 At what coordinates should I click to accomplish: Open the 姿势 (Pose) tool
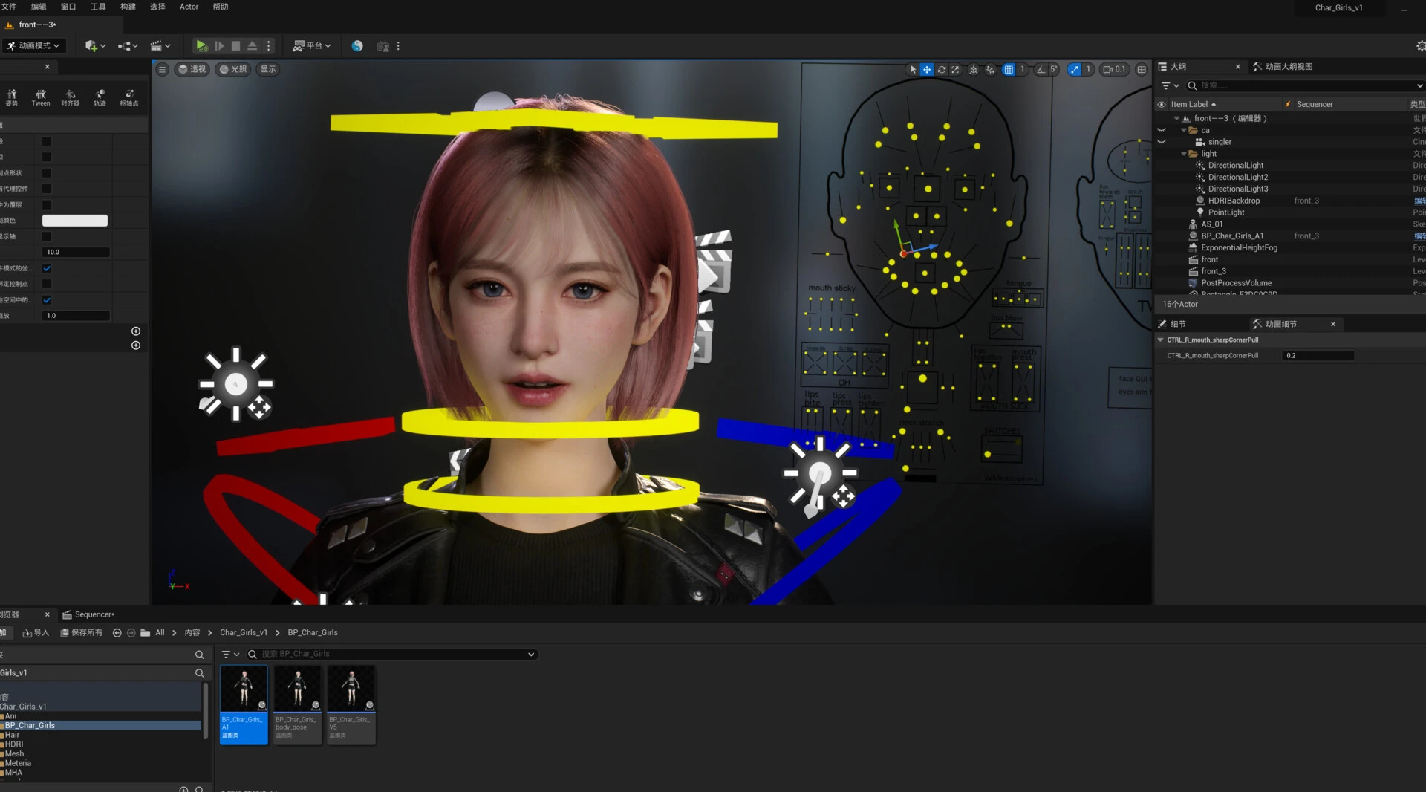[x=11, y=97]
